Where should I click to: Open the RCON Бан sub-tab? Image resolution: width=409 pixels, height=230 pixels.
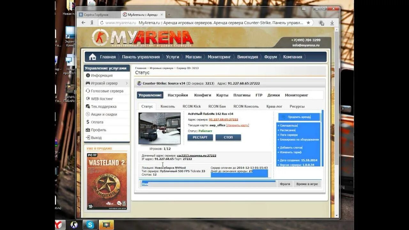pyautogui.click(x=217, y=106)
